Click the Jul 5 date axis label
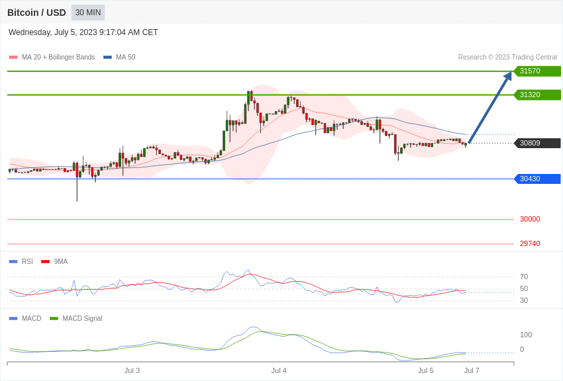 pyautogui.click(x=426, y=370)
